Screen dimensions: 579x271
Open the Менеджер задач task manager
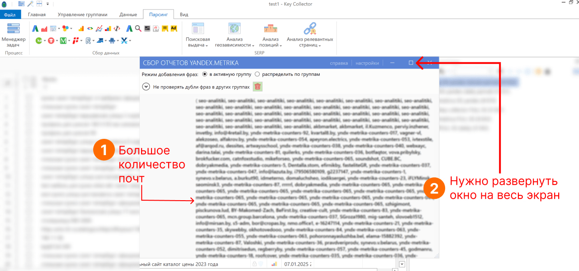pyautogui.click(x=14, y=35)
